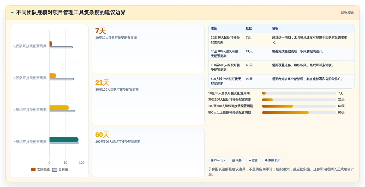Click the card title 不同团队规模对项目管理工具复杂度的建议边界
This screenshot has width=365, height=187.
coord(71,13)
